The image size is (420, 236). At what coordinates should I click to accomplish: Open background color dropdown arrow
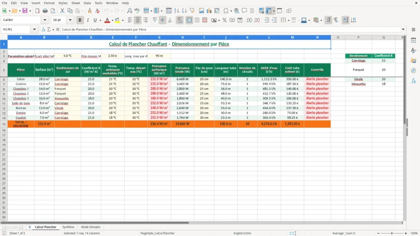click(x=123, y=20)
